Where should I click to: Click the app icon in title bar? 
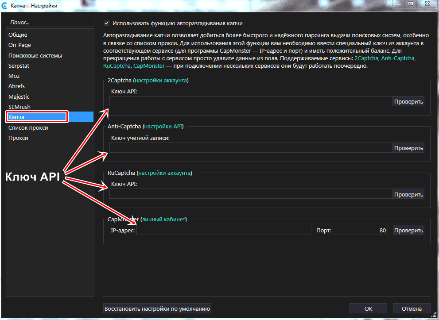5,5
